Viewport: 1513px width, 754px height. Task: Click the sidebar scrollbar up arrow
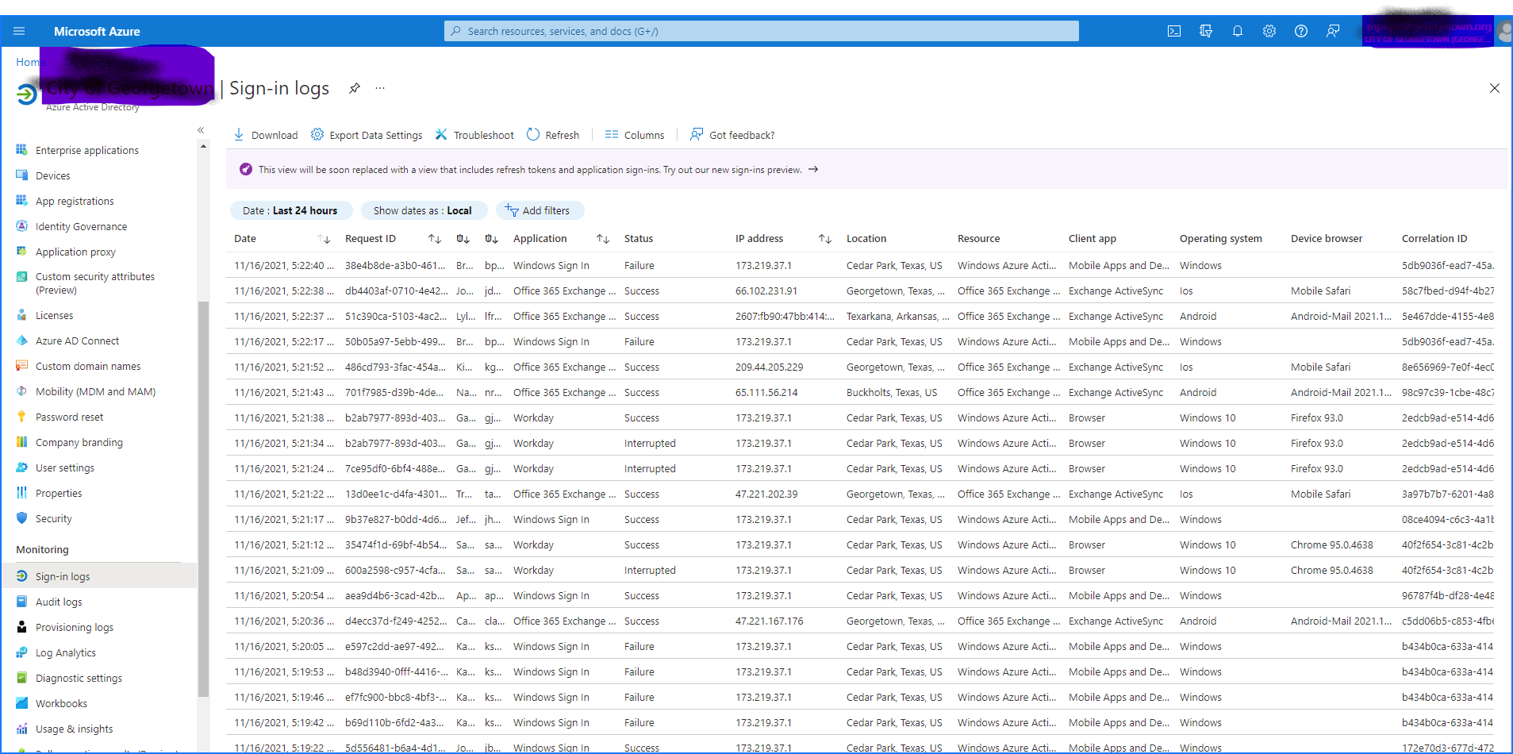point(203,146)
